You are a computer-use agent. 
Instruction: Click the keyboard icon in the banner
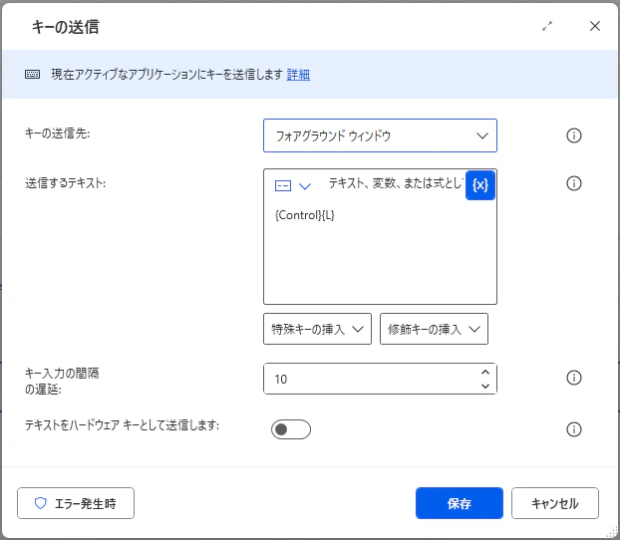pyautogui.click(x=33, y=74)
